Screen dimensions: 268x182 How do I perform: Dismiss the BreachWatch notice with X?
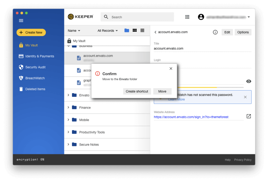(245, 97)
